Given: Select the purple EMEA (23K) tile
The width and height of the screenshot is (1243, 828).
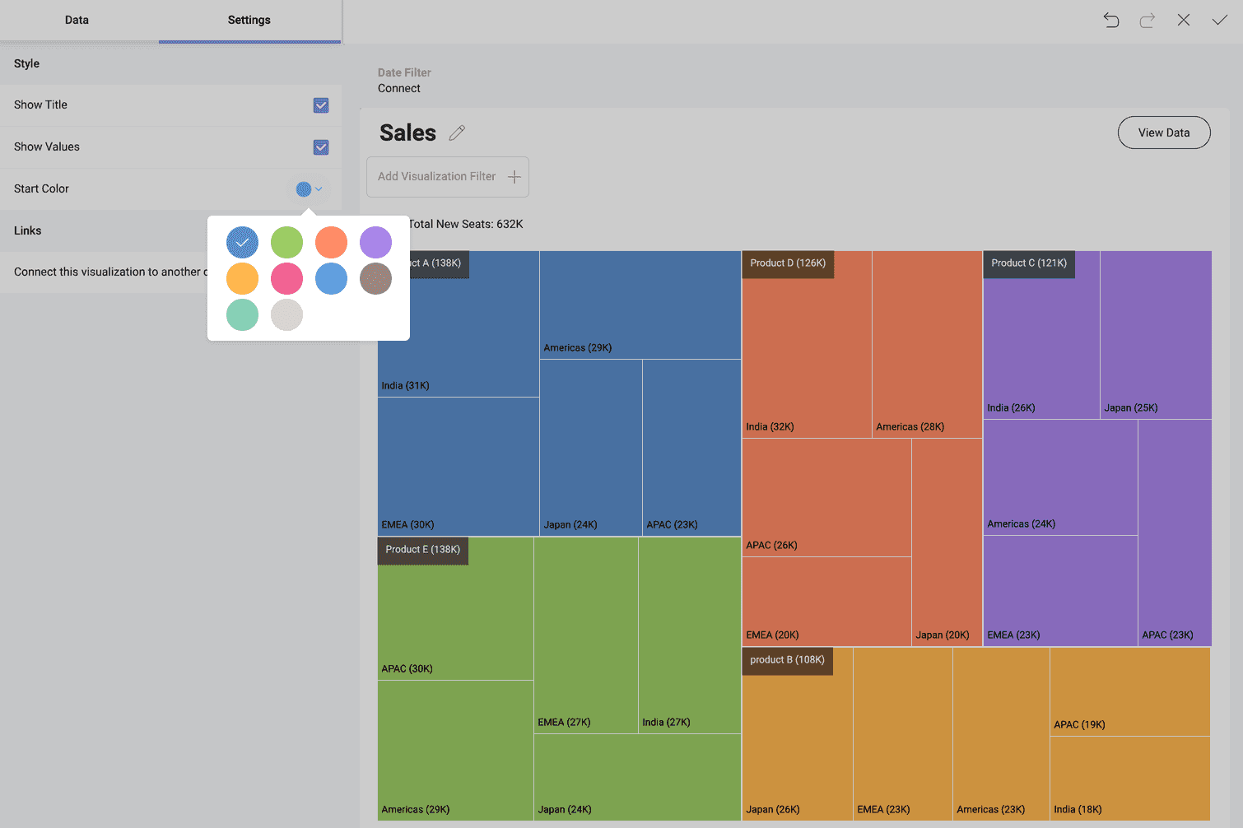Looking at the screenshot, I should click(x=1060, y=591).
